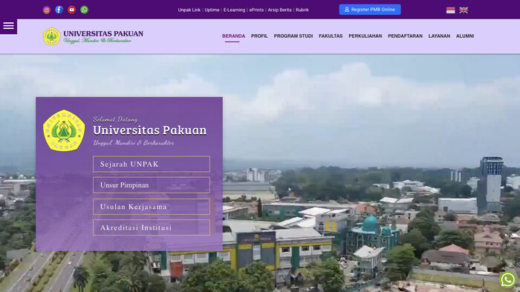Open the ePrints repository link
520x292 pixels.
tap(256, 10)
